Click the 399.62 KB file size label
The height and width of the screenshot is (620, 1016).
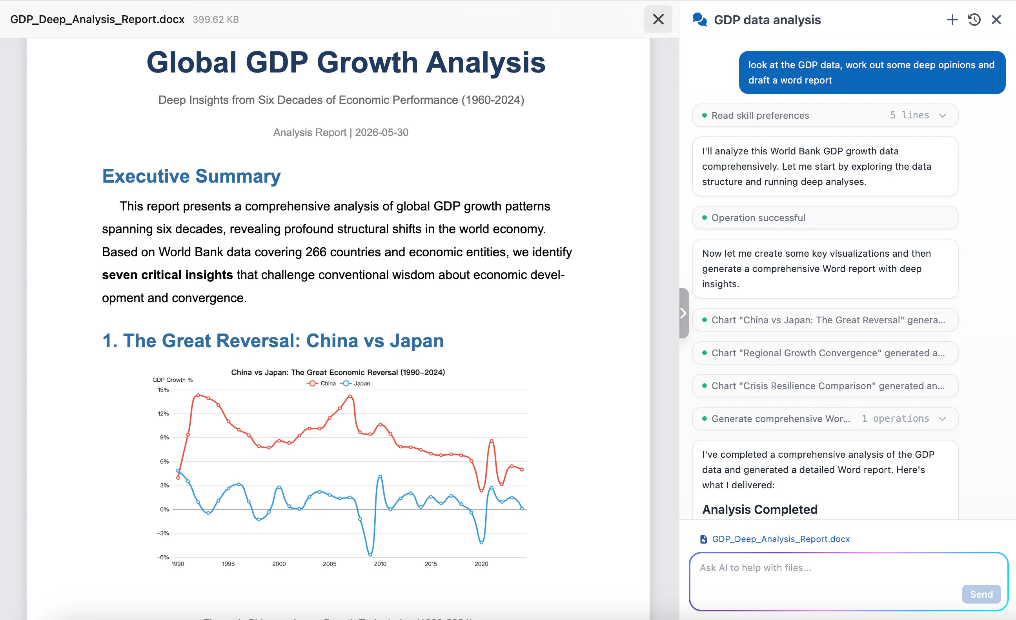click(216, 19)
